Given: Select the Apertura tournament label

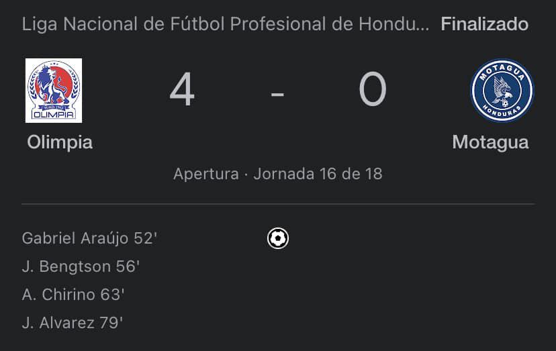Looking at the screenshot, I should click(205, 174).
